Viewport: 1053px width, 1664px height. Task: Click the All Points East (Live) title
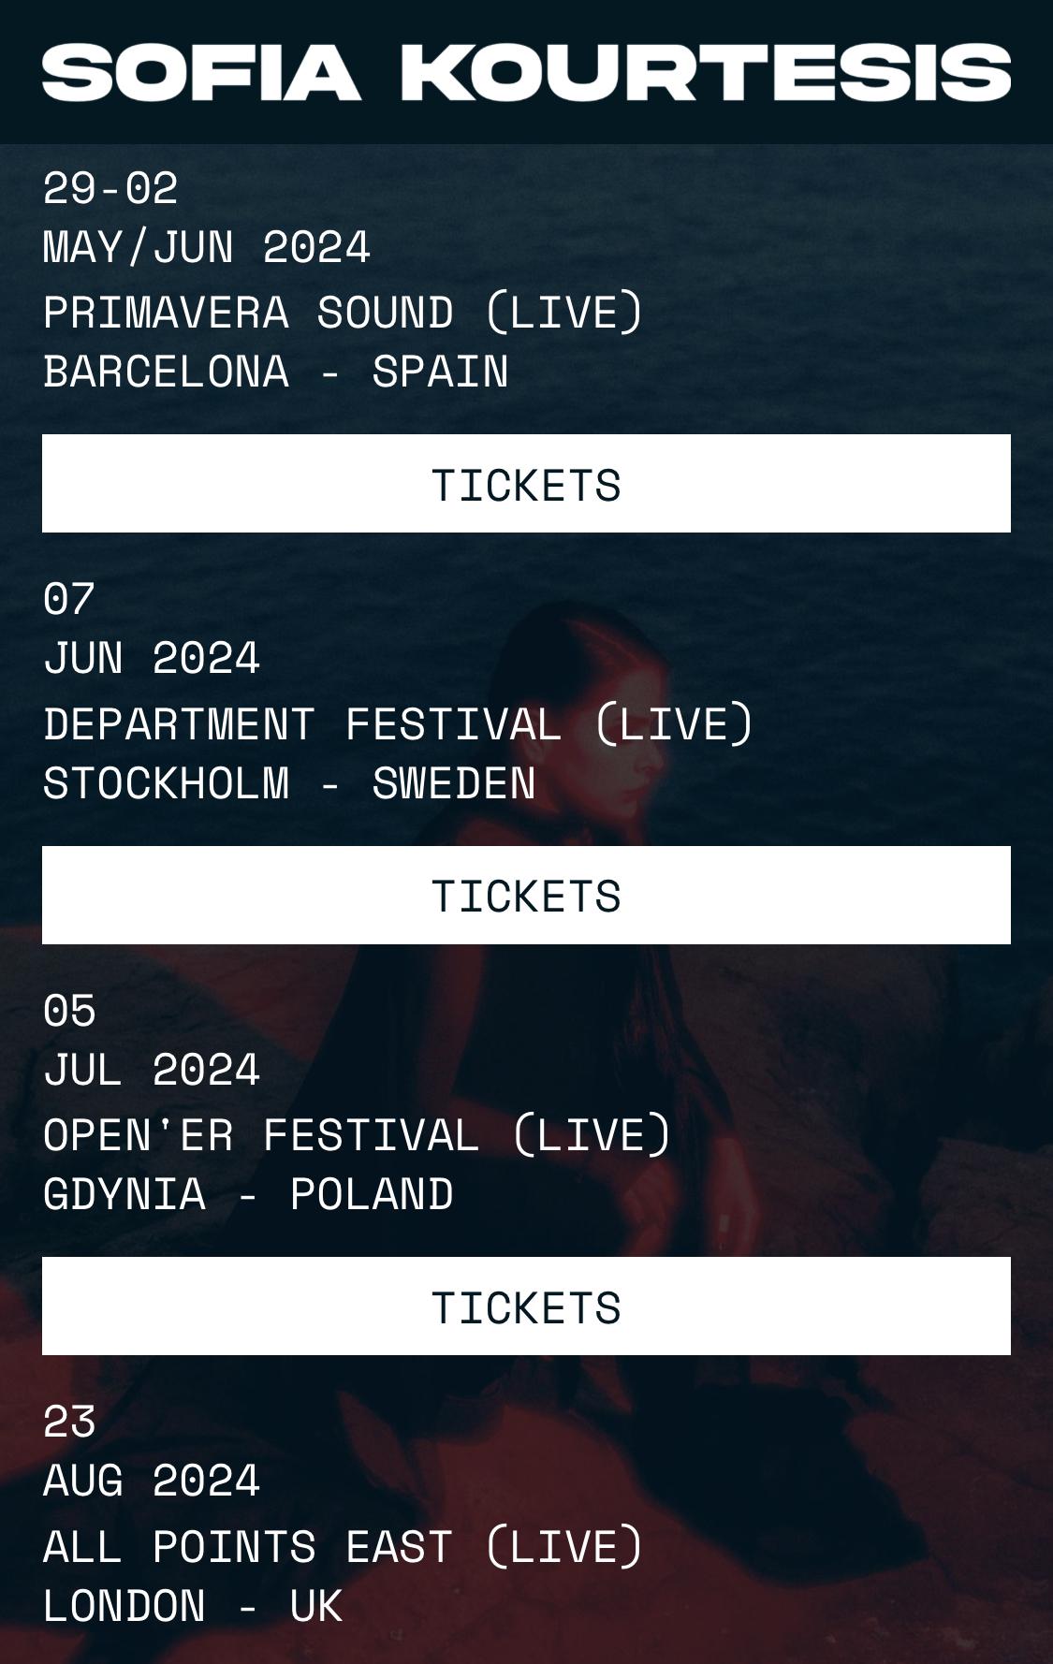344,1546
